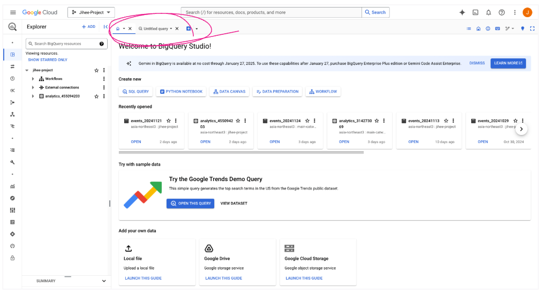Screen dimensions: 542x293
Task: Open the help question mark menu
Action: click(501, 12)
